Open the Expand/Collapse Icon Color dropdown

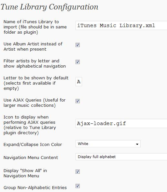coord(108,144)
